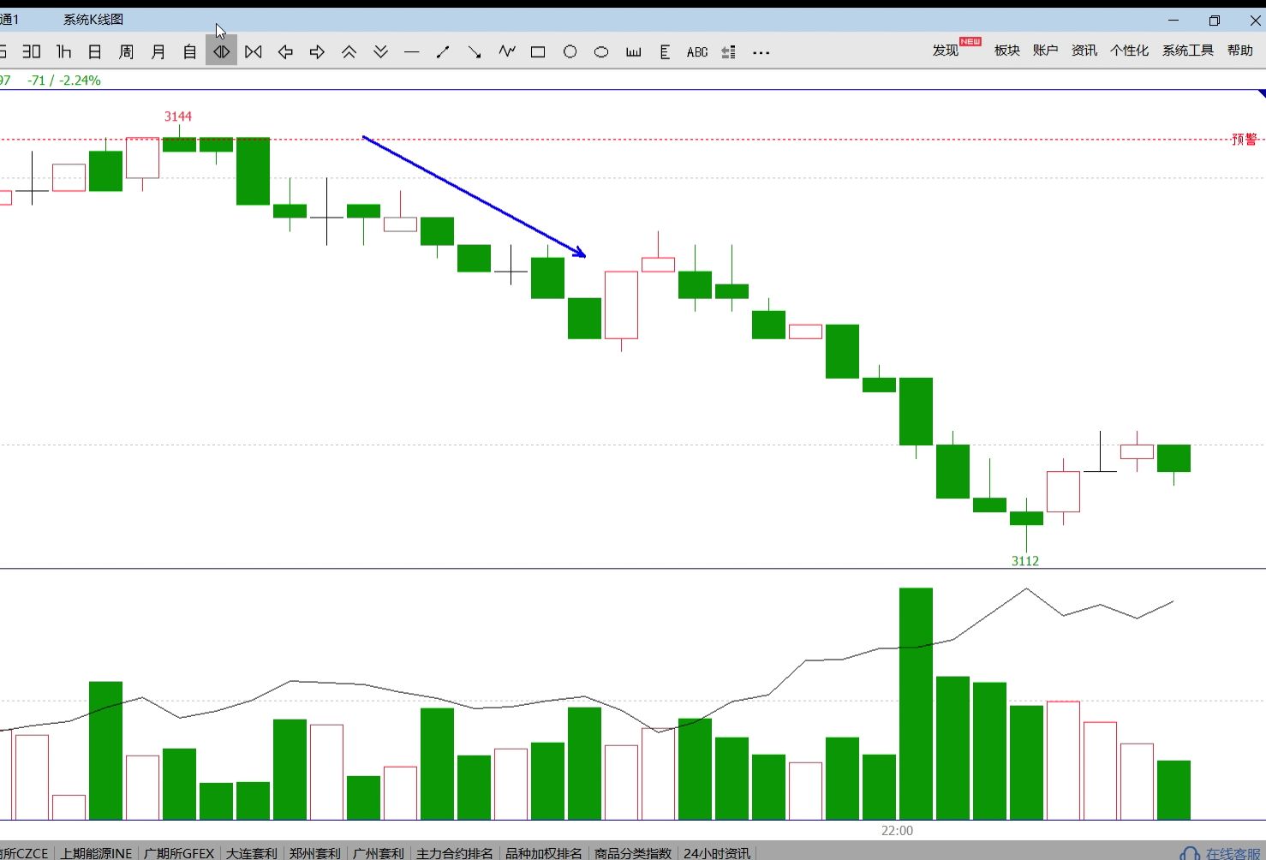Expand the more tools ellipsis menu

point(761,52)
